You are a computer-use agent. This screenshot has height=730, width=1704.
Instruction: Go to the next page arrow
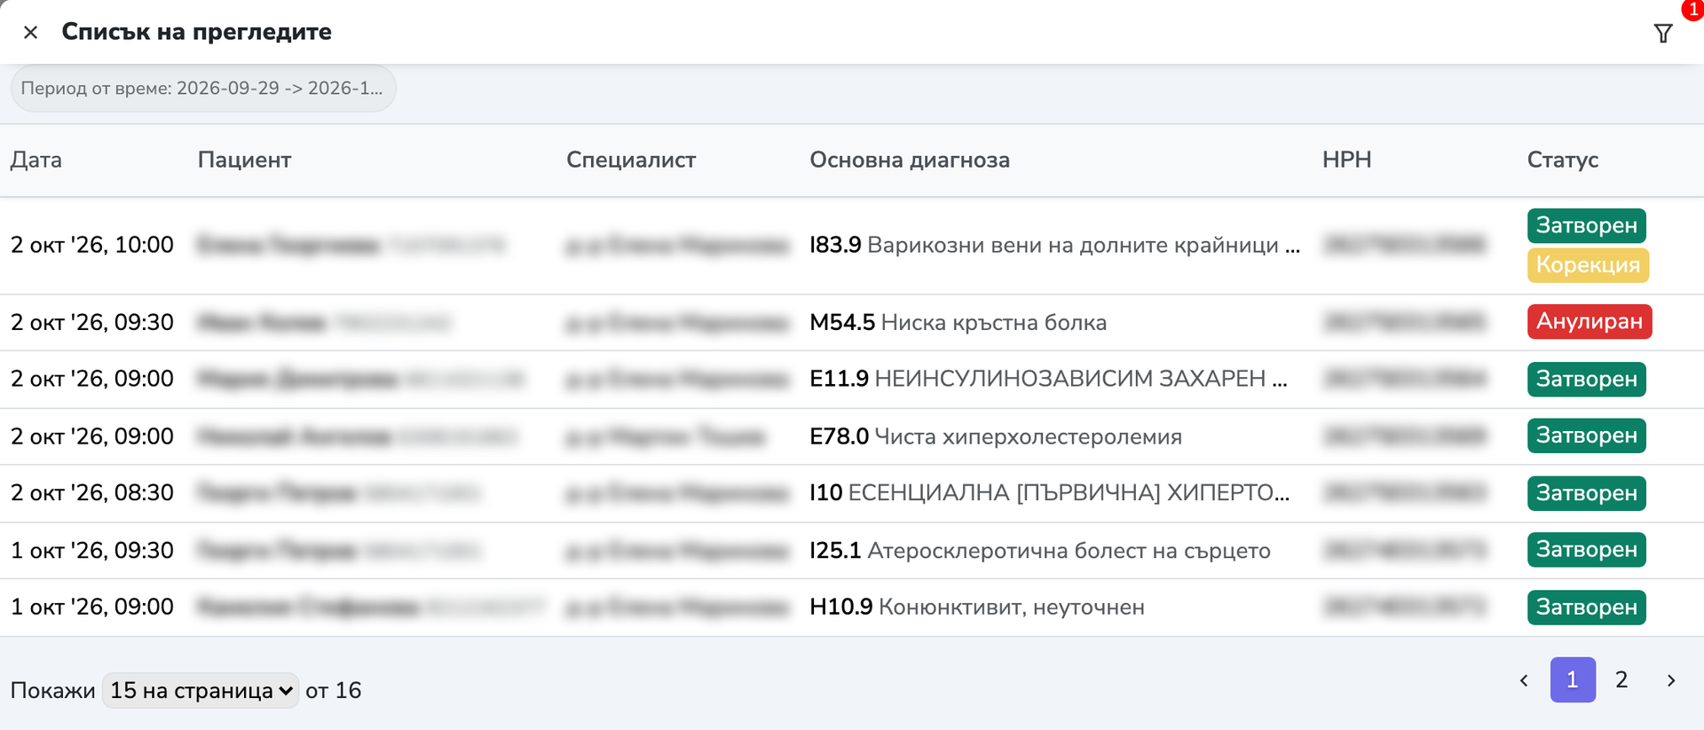pyautogui.click(x=1671, y=680)
